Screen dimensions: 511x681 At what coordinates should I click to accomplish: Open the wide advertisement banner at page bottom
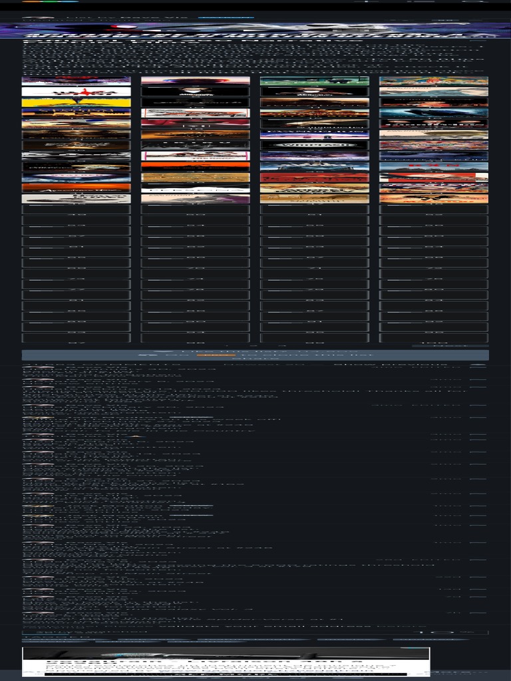[x=226, y=662]
